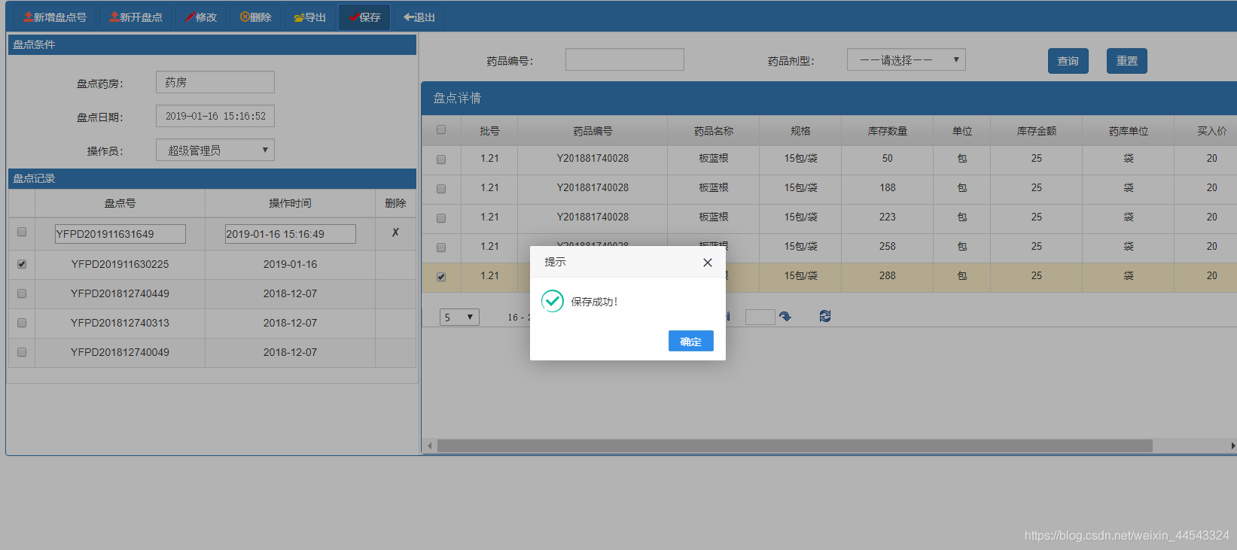Screen dimensions: 1237x550
Task: Click the 保存 save toolbar button
Action: (364, 17)
